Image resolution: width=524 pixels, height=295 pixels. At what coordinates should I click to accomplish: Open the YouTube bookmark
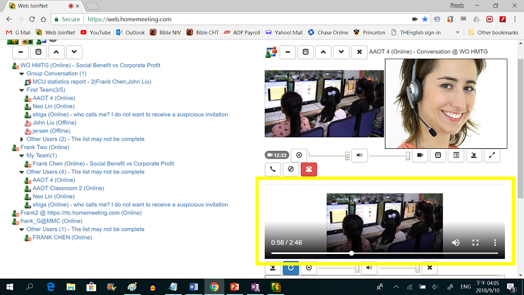tap(95, 32)
